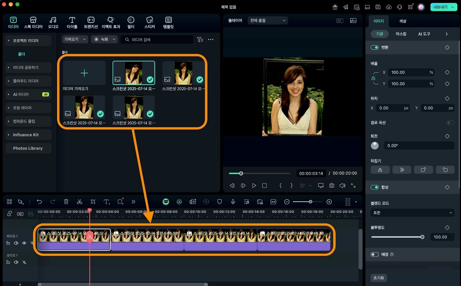
Task: Hide the 비디오 1 track with the eye icon
Action: coord(24,243)
